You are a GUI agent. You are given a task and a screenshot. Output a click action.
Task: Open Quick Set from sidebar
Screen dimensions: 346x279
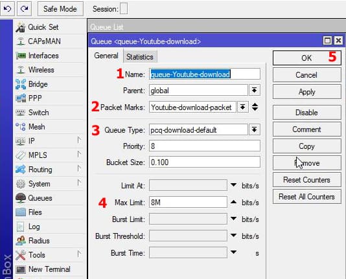coord(43,27)
